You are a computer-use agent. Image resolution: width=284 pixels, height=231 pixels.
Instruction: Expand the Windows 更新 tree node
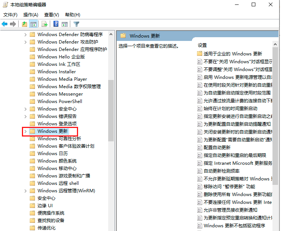(x=25, y=131)
